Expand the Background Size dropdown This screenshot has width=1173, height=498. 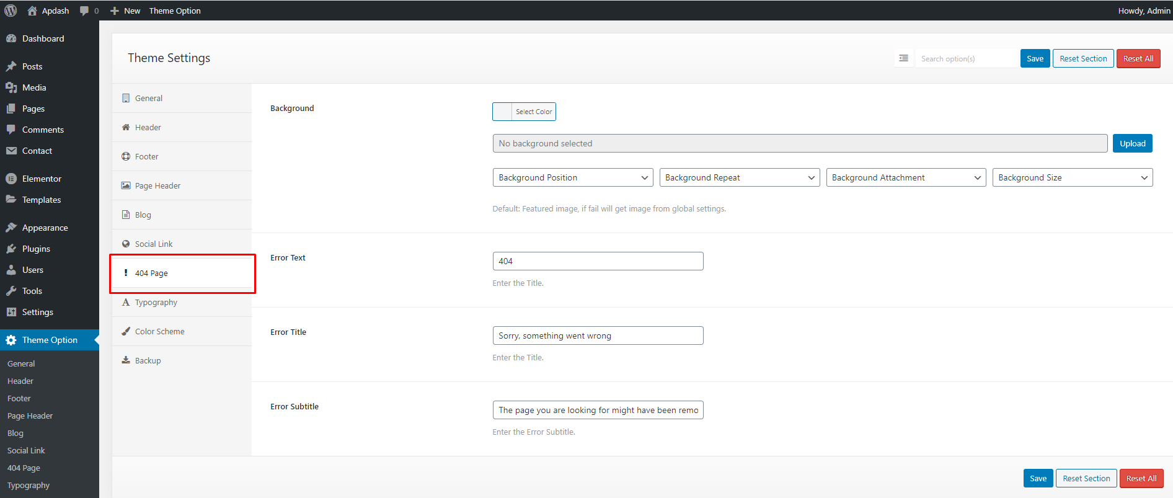1072,177
